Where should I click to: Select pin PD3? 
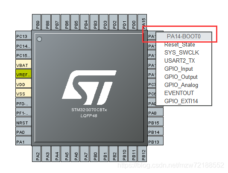(104, 22)
